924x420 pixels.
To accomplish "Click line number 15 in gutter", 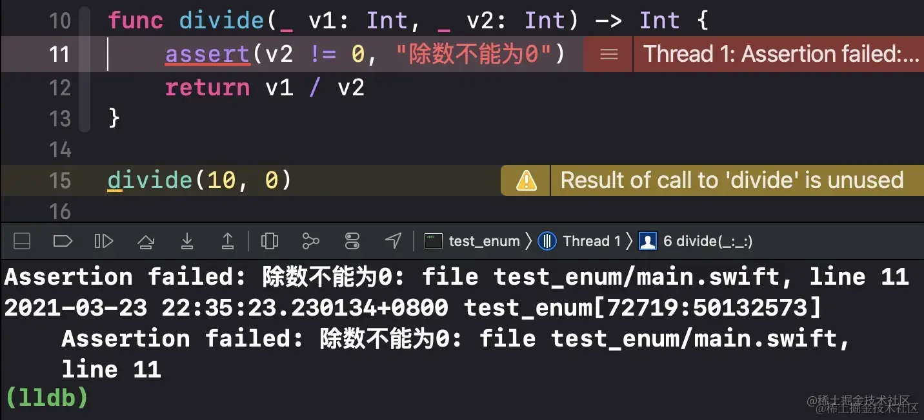I will pos(60,180).
